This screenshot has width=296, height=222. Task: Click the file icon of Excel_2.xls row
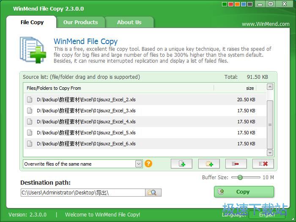coord(30,100)
